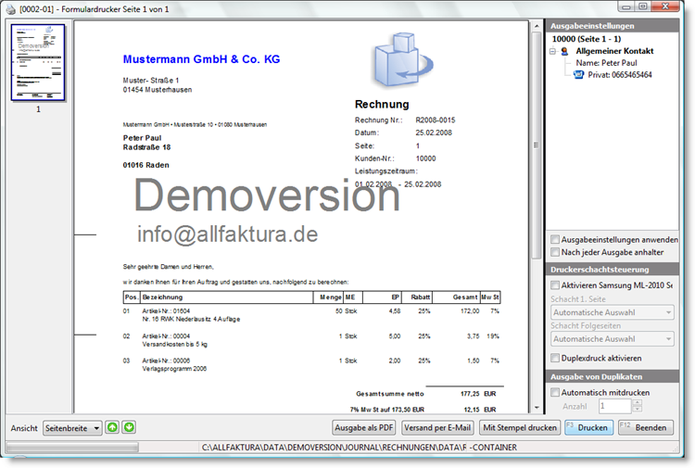Collapse the Allgemeiner Kontakt tree node
This screenshot has height=468, width=695.
tap(552, 52)
